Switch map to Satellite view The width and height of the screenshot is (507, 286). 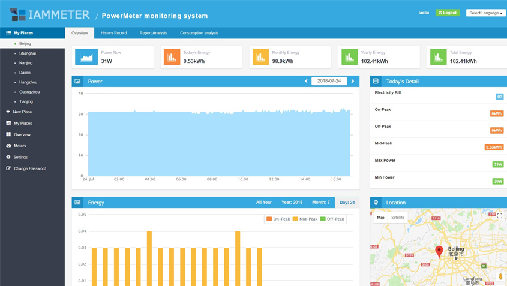[398, 218]
